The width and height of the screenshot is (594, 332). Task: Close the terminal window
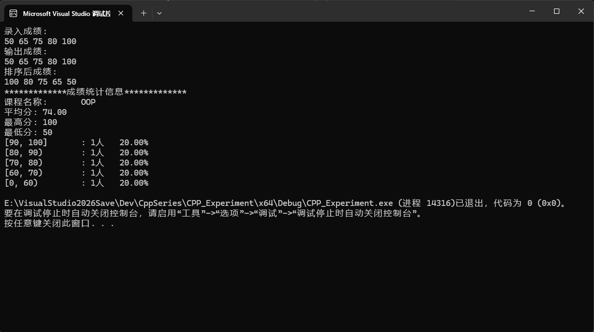click(x=581, y=11)
